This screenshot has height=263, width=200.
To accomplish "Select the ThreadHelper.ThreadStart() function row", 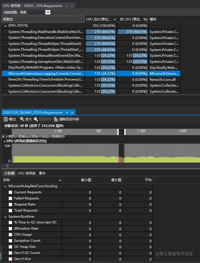I will (x=91, y=44).
